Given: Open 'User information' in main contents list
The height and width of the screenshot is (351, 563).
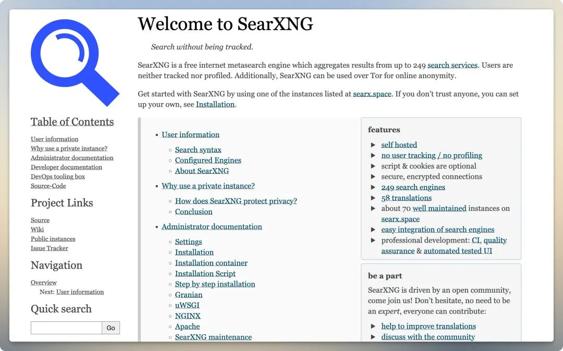Looking at the screenshot, I should pyautogui.click(x=190, y=135).
